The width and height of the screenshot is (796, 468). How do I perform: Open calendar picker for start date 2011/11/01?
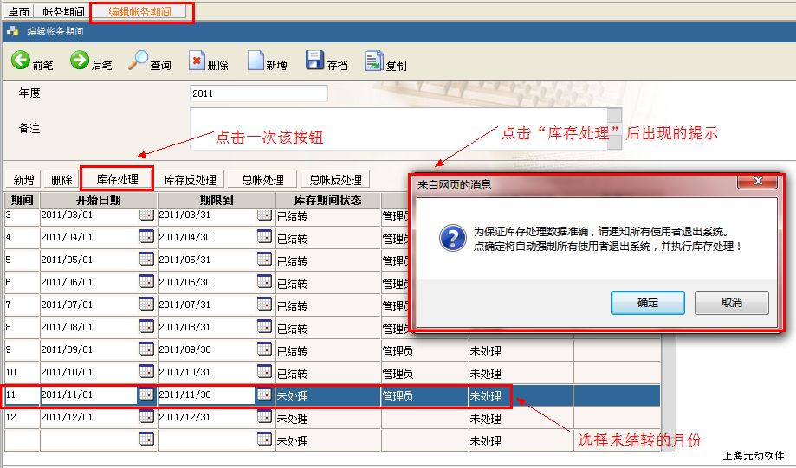(x=146, y=394)
